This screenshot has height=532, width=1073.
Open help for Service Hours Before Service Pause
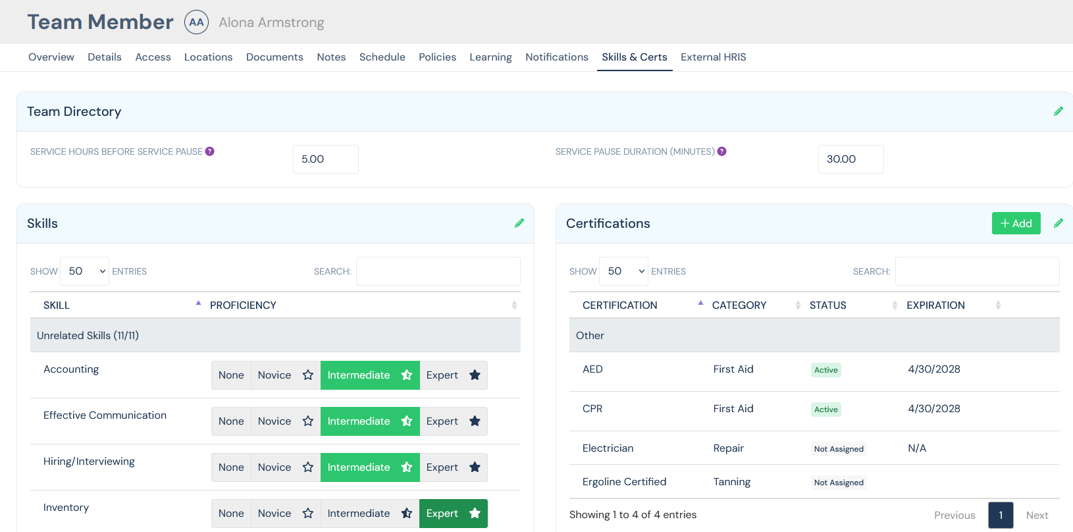click(x=209, y=151)
